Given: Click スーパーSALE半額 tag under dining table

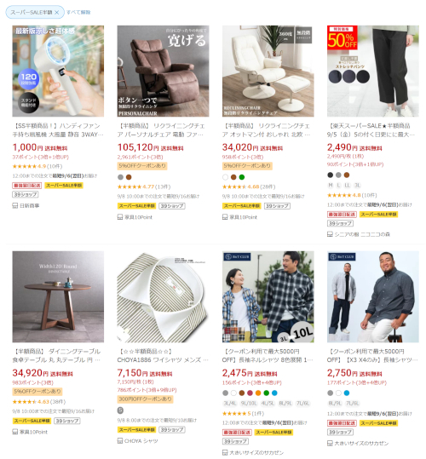Looking at the screenshot, I should [x=32, y=421].
